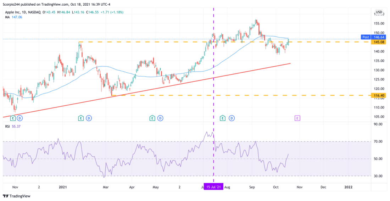The image size is (390, 201).
Task: Select the dividend D icon near May
Action: click(x=160, y=118)
